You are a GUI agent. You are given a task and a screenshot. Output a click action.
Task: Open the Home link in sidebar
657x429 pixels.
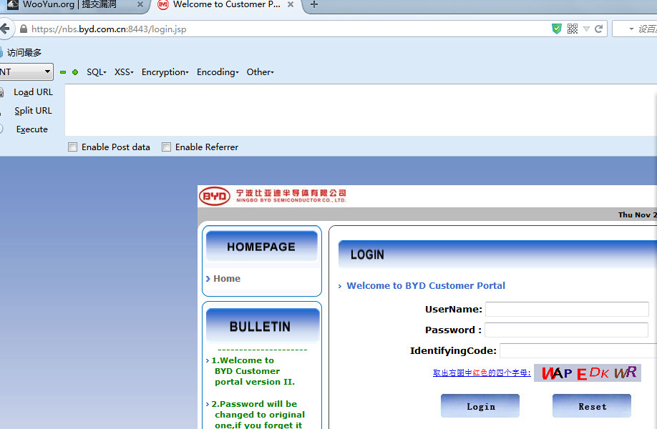(x=227, y=279)
